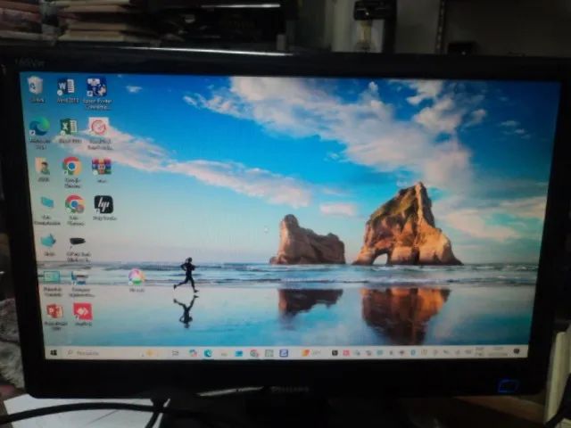Viewport: 571px width, 428px height.
Task: Open the notification center icon on taskbar
Action: click(x=516, y=350)
